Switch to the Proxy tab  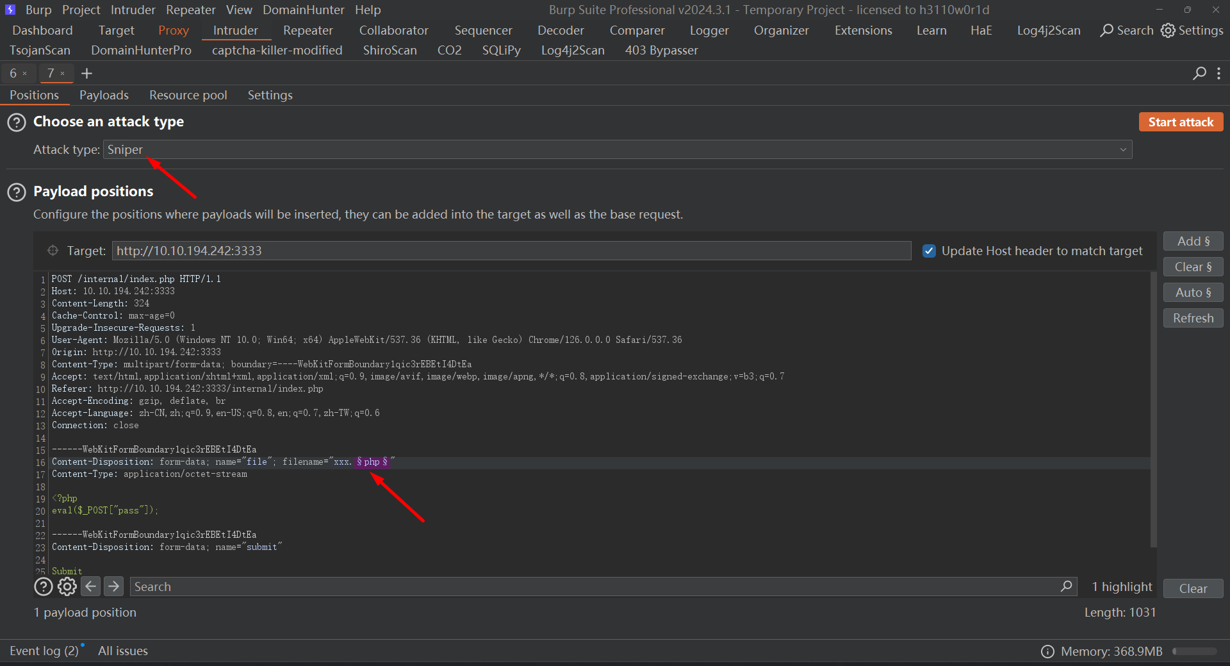174,30
